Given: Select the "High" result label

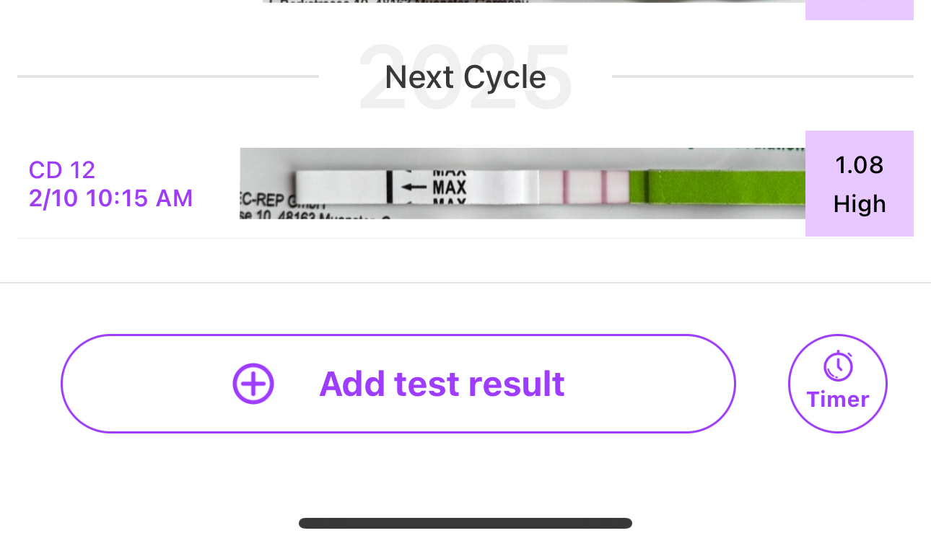Looking at the screenshot, I should 859,204.
